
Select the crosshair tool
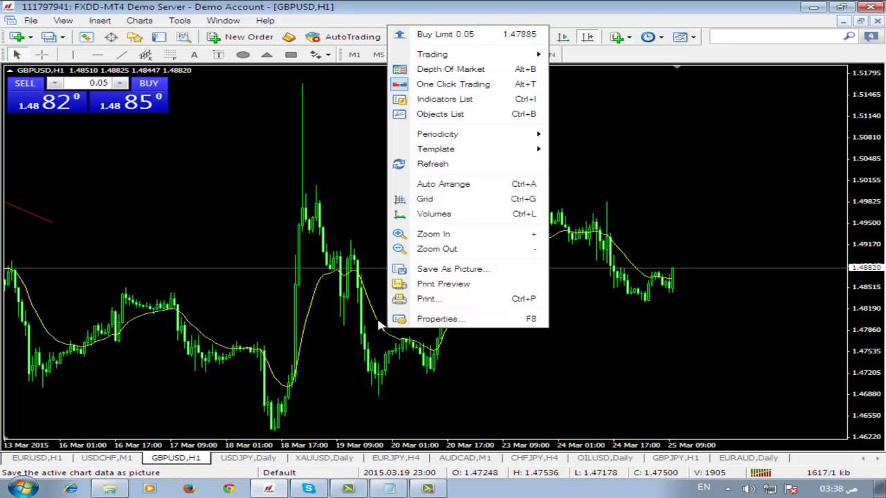[x=42, y=55]
